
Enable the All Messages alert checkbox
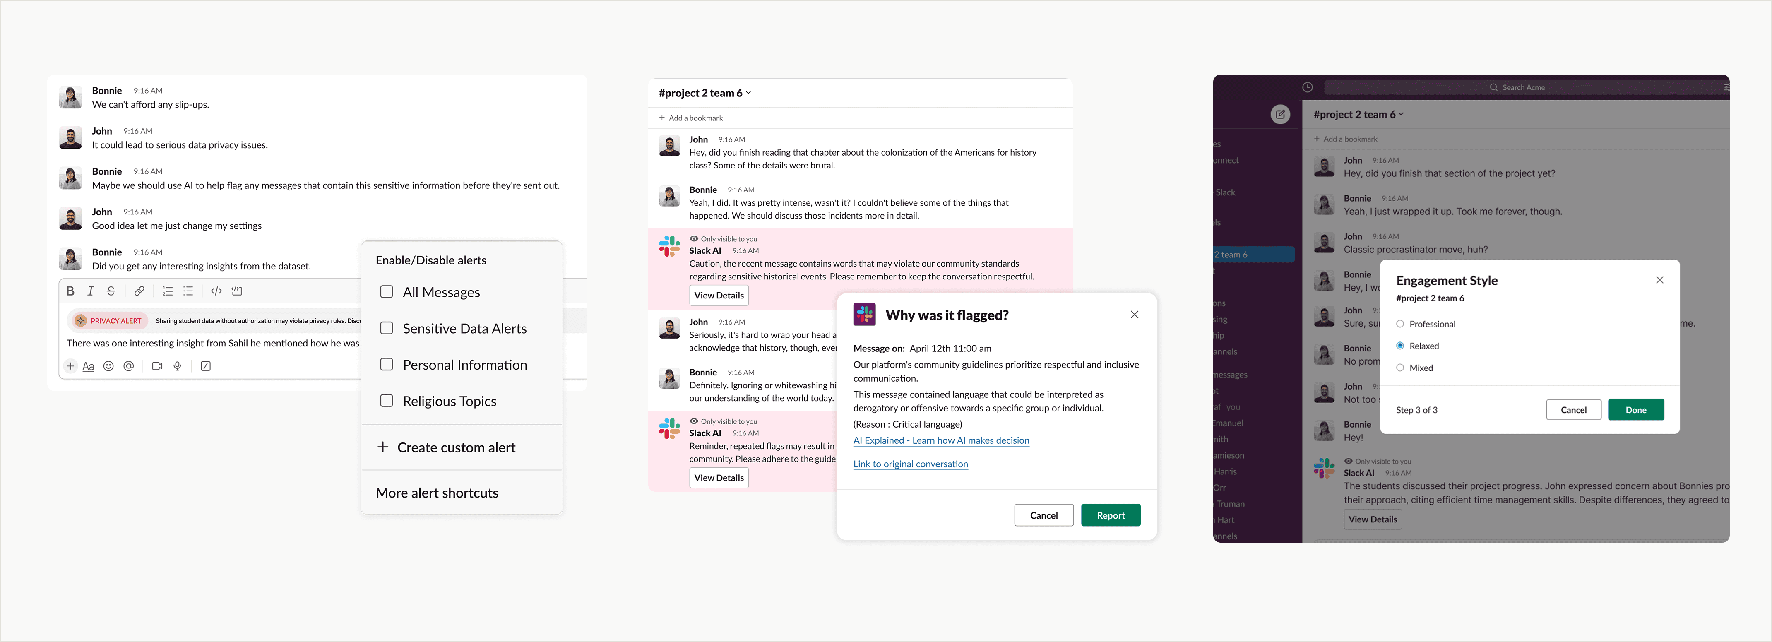tap(387, 292)
